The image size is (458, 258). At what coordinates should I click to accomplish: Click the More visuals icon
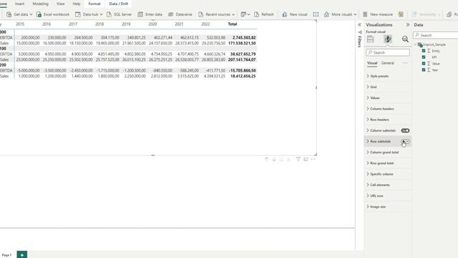[326, 14]
